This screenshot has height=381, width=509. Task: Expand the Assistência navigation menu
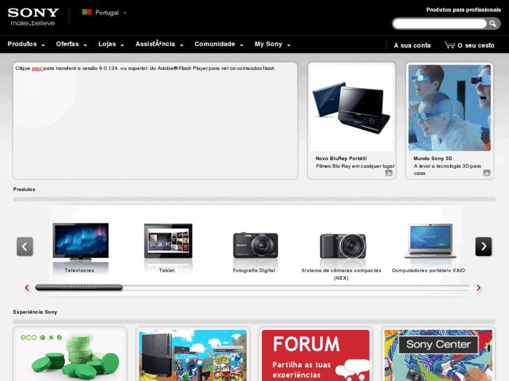tap(159, 44)
